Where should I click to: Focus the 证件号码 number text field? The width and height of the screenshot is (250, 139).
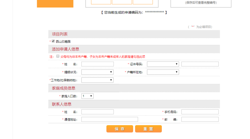coord(200,64)
